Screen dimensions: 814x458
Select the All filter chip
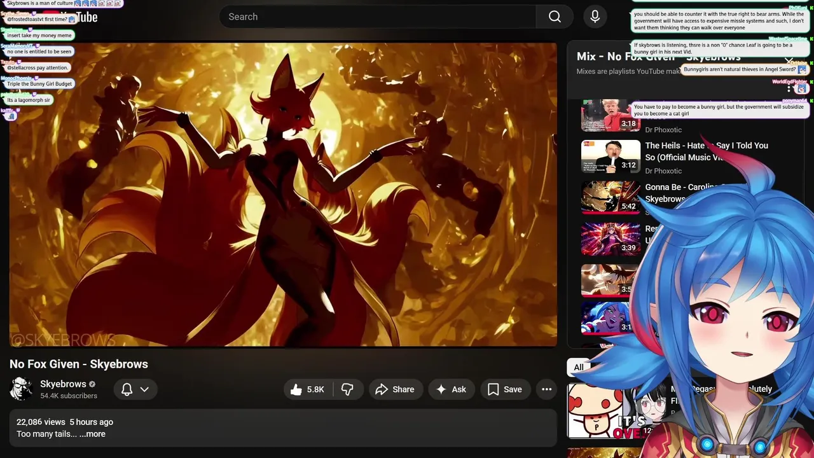tap(579, 367)
